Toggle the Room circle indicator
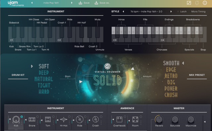 tap(141, 117)
